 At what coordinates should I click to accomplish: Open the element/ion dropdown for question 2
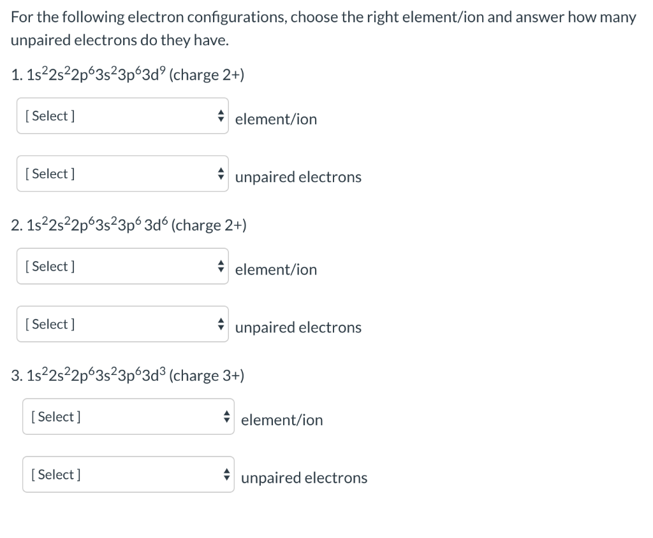pos(122,266)
